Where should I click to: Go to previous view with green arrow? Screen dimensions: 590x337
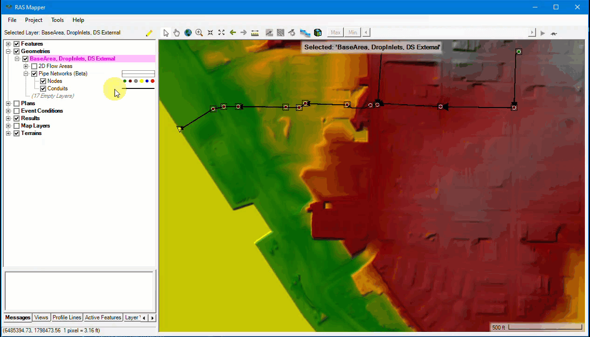pyautogui.click(x=233, y=33)
